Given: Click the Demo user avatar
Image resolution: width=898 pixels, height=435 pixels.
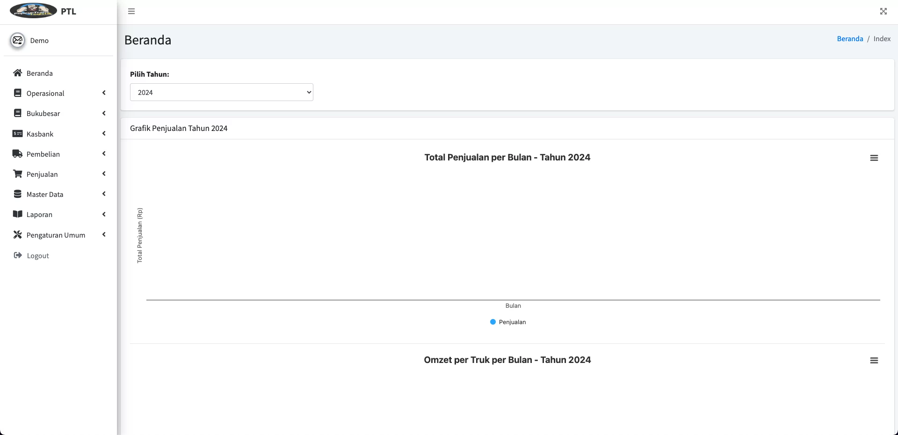Looking at the screenshot, I should point(18,40).
